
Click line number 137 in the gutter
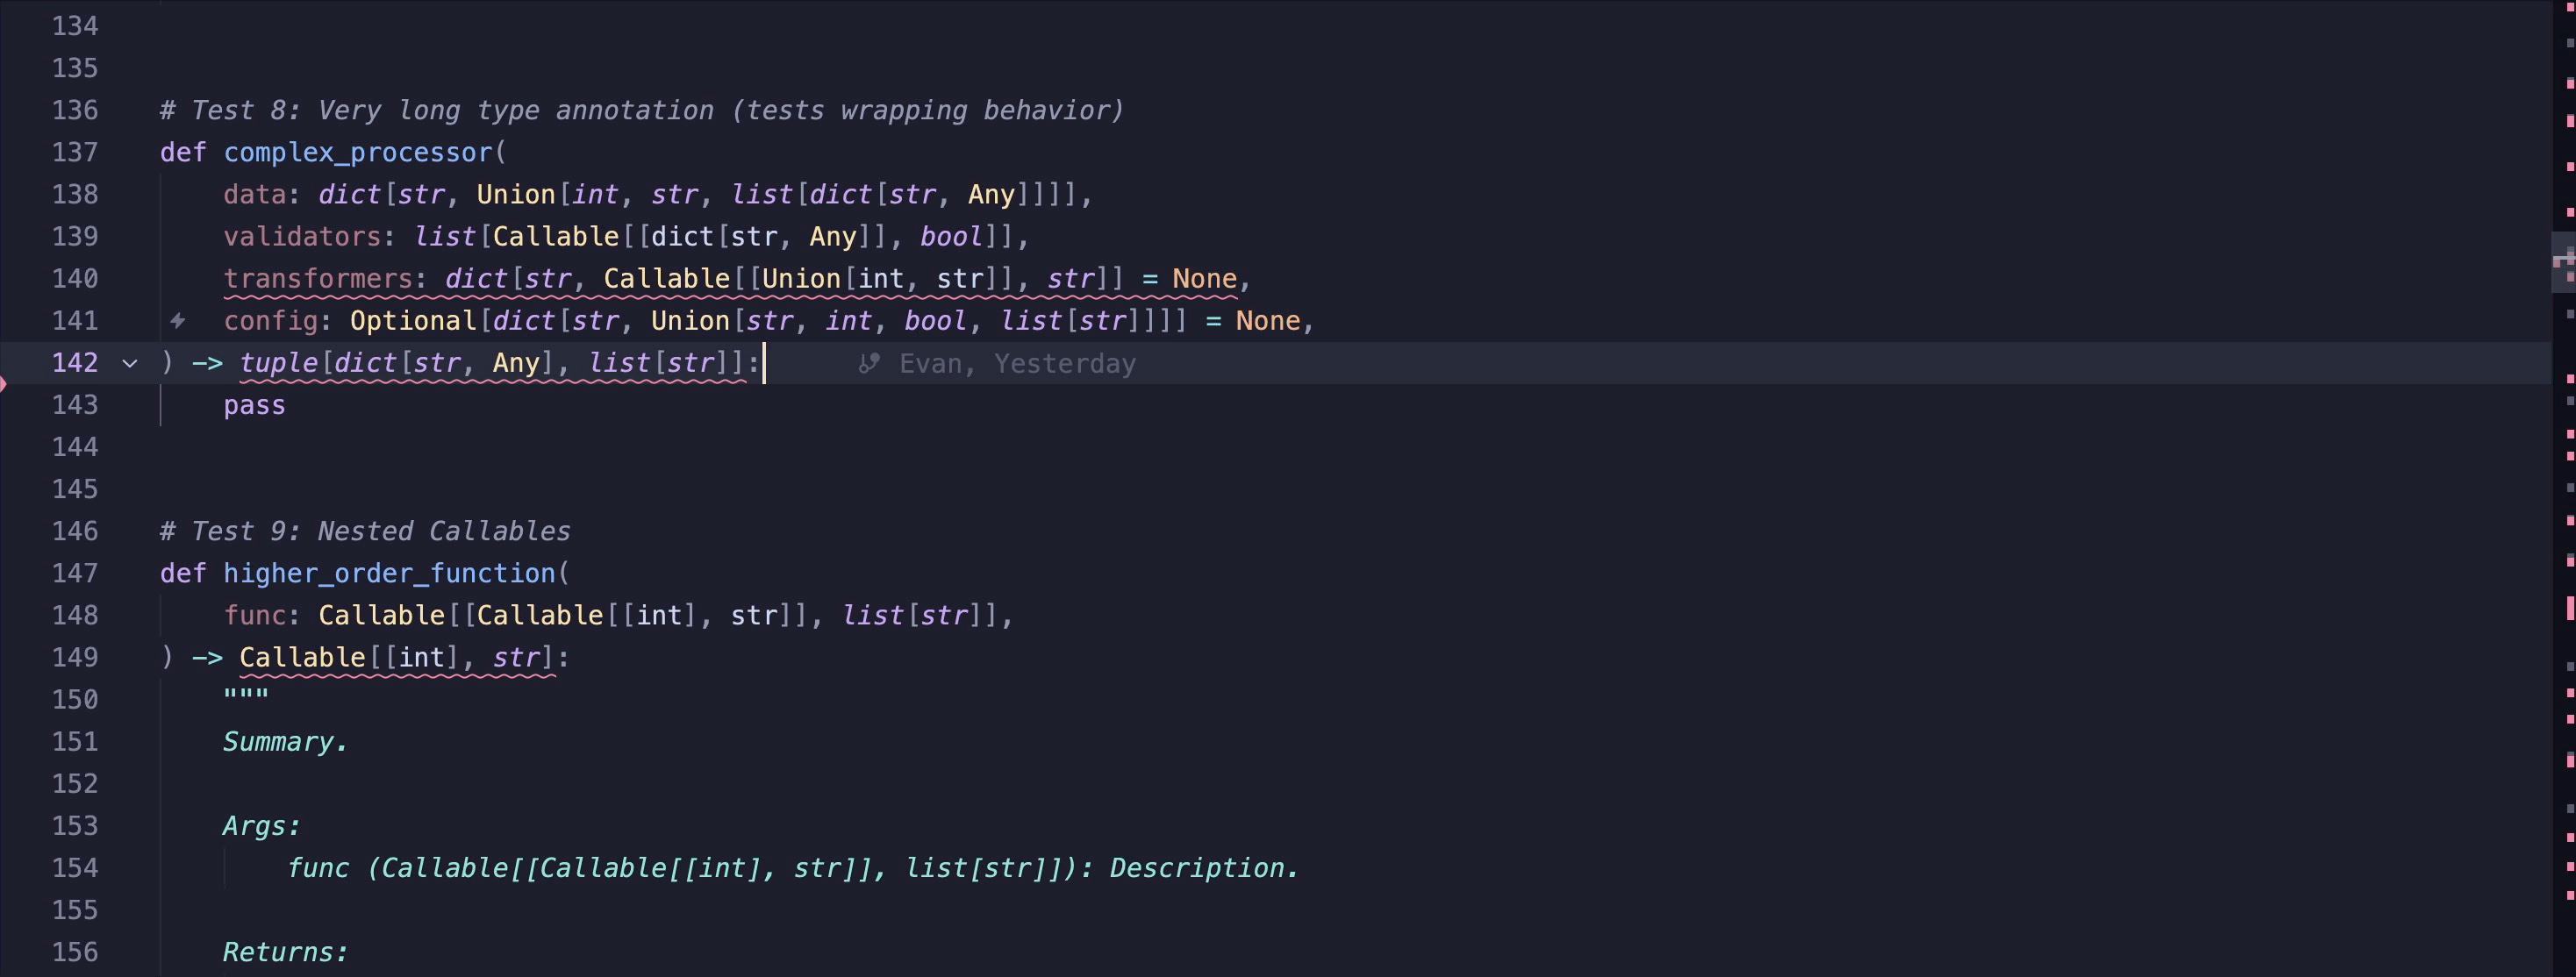pos(75,152)
